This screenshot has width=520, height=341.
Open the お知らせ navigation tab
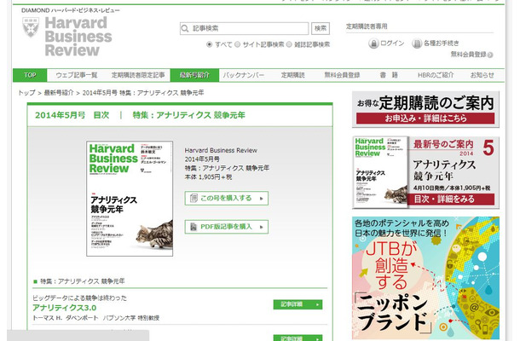(x=482, y=75)
